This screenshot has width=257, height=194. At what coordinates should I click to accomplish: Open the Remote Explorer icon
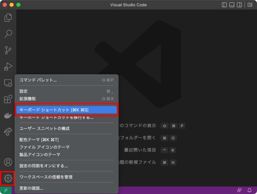tap(8, 83)
